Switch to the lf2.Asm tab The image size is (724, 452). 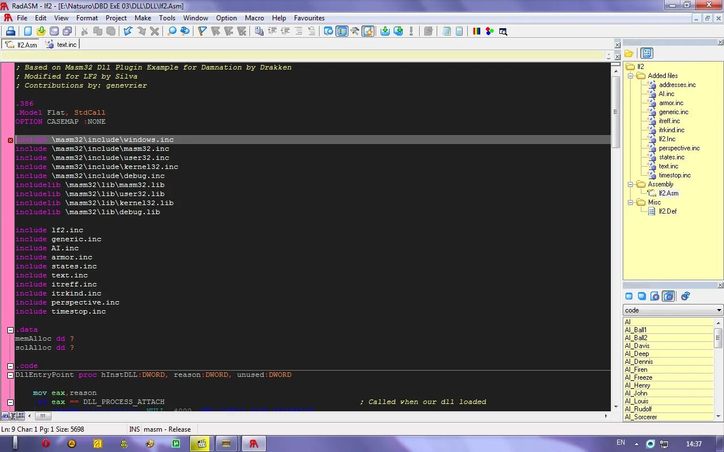tap(21, 45)
